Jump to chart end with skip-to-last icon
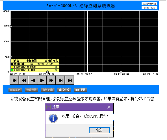 (60, 80)
